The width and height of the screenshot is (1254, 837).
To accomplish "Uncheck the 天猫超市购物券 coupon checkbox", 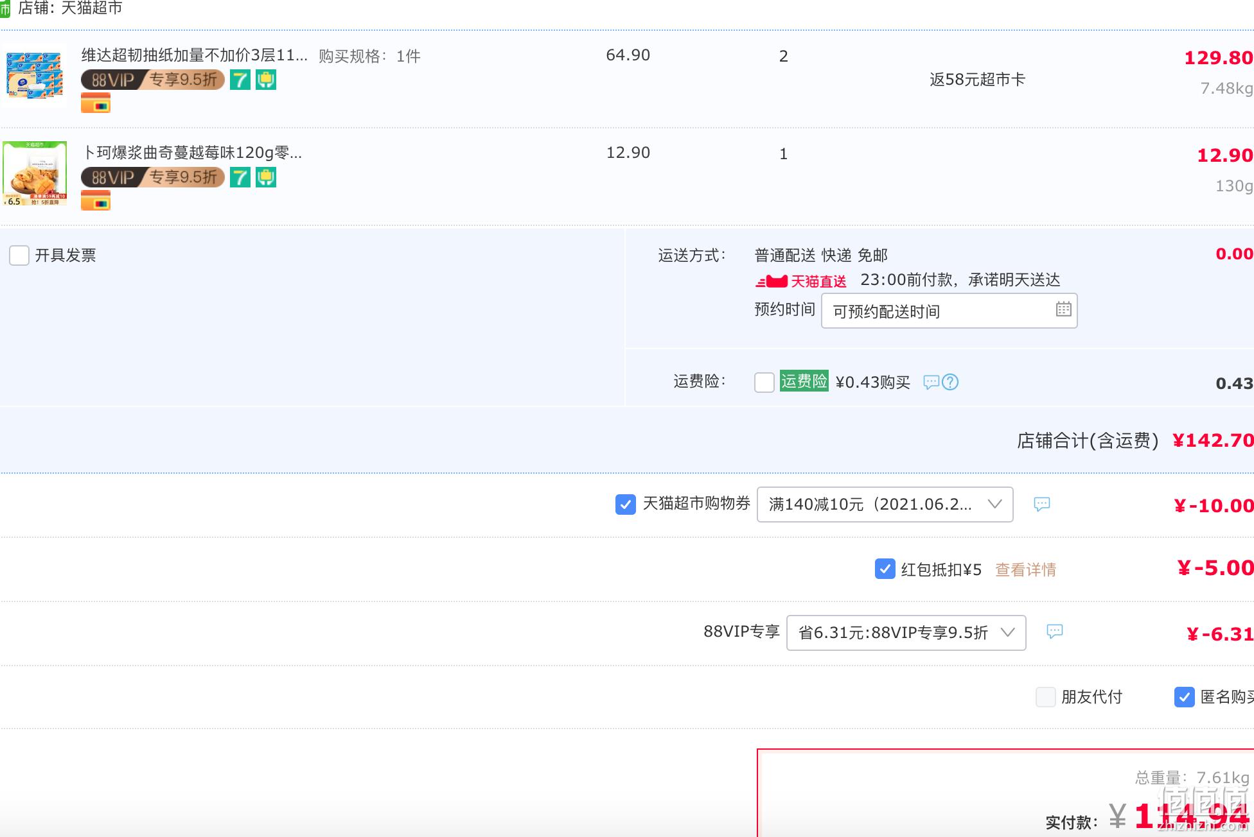I will coord(626,505).
